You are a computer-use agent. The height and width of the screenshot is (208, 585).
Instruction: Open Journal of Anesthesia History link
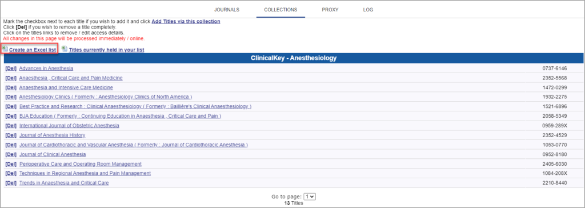pyautogui.click(x=52, y=135)
